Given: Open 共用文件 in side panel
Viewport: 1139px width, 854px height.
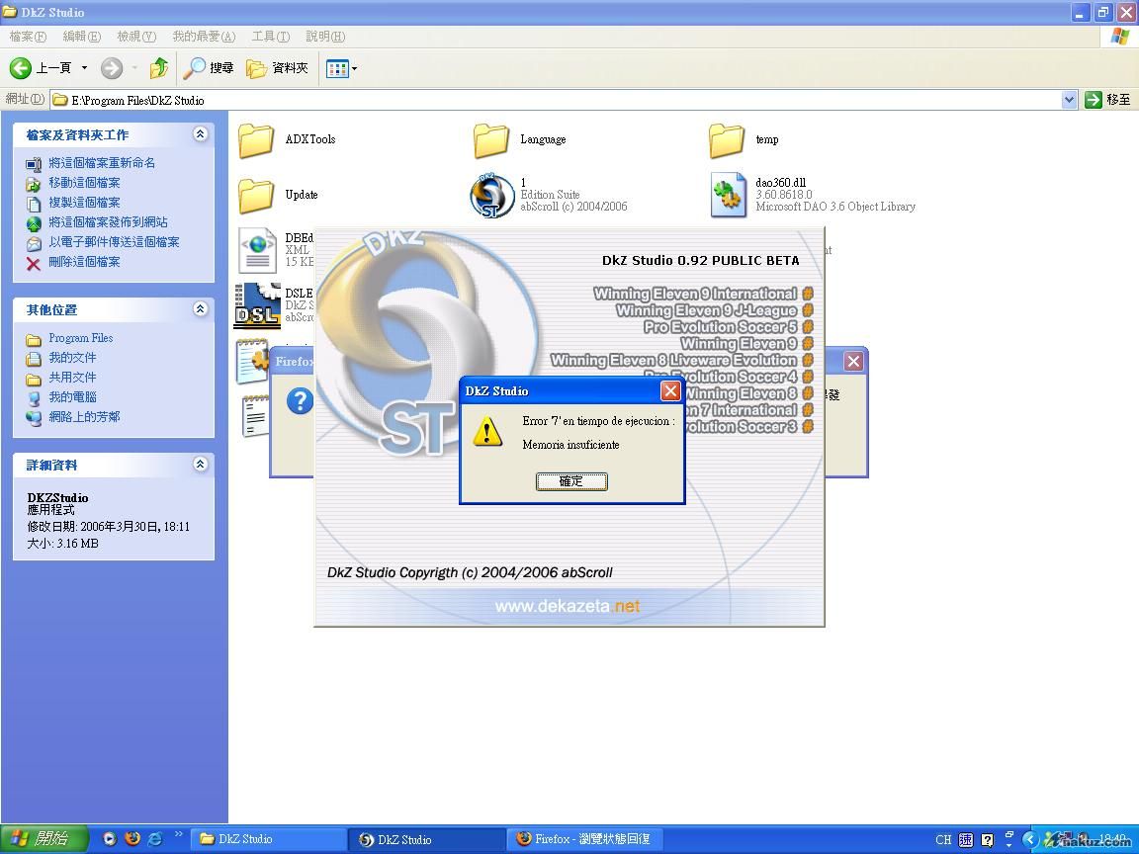Looking at the screenshot, I should pyautogui.click(x=72, y=377).
